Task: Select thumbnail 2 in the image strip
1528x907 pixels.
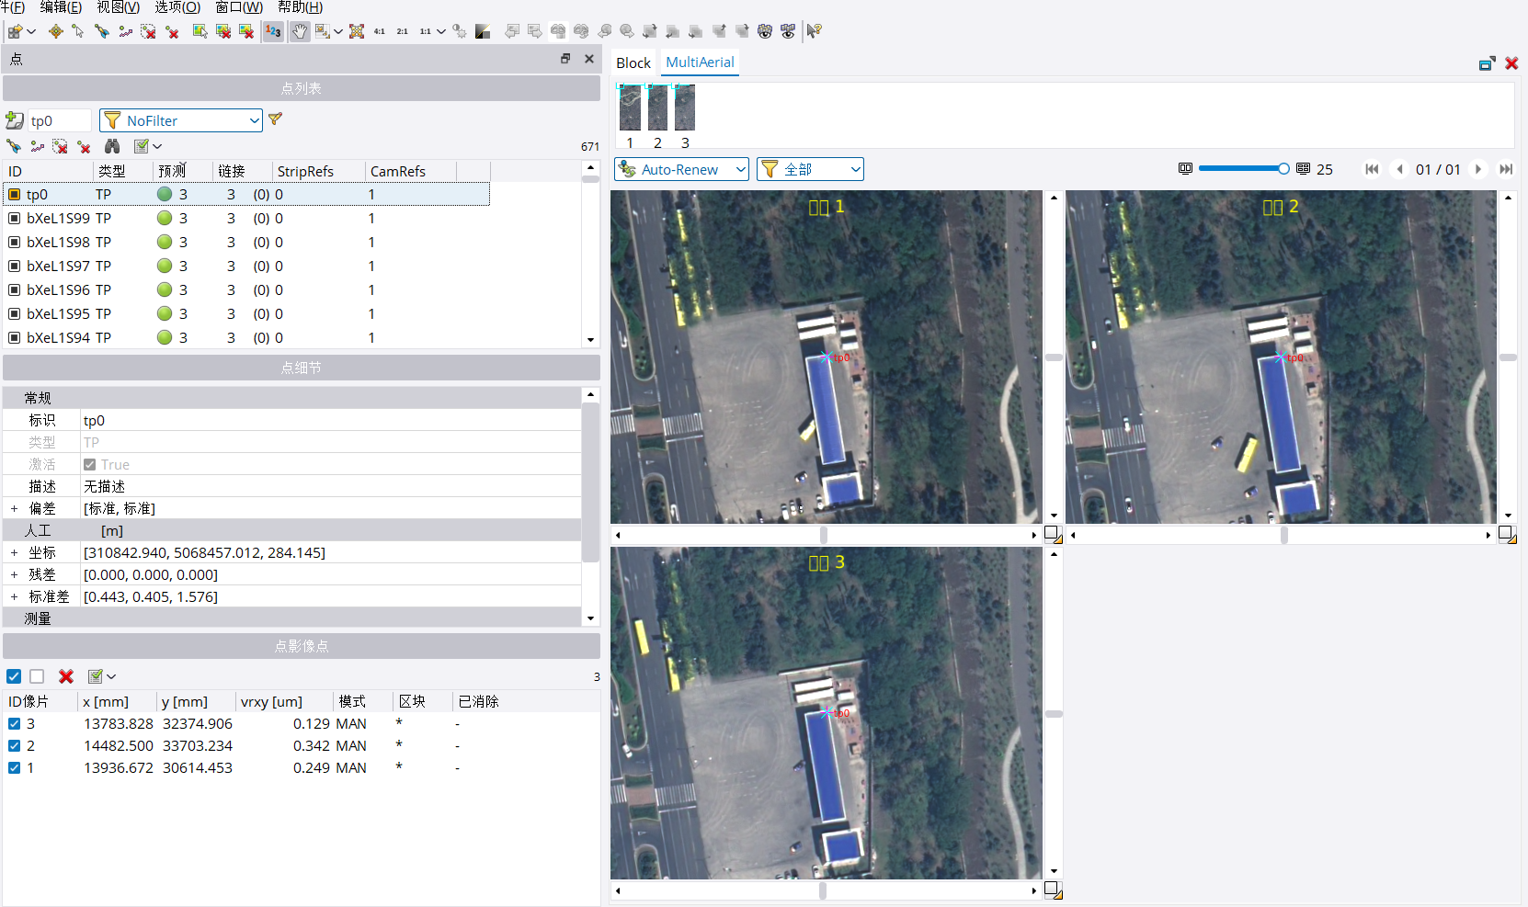Action: 657,108
